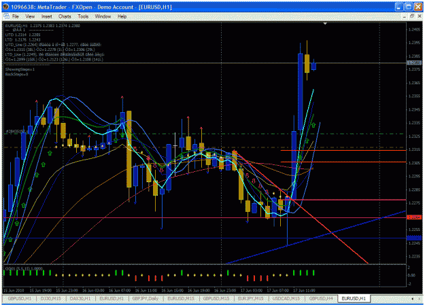Image resolution: width=425 pixels, height=305 pixels.
Task: Switch to the GBPUSD,H1 chart tab
Action: point(20,298)
